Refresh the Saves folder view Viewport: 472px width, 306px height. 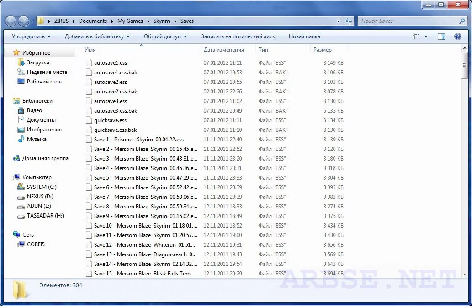[349, 21]
